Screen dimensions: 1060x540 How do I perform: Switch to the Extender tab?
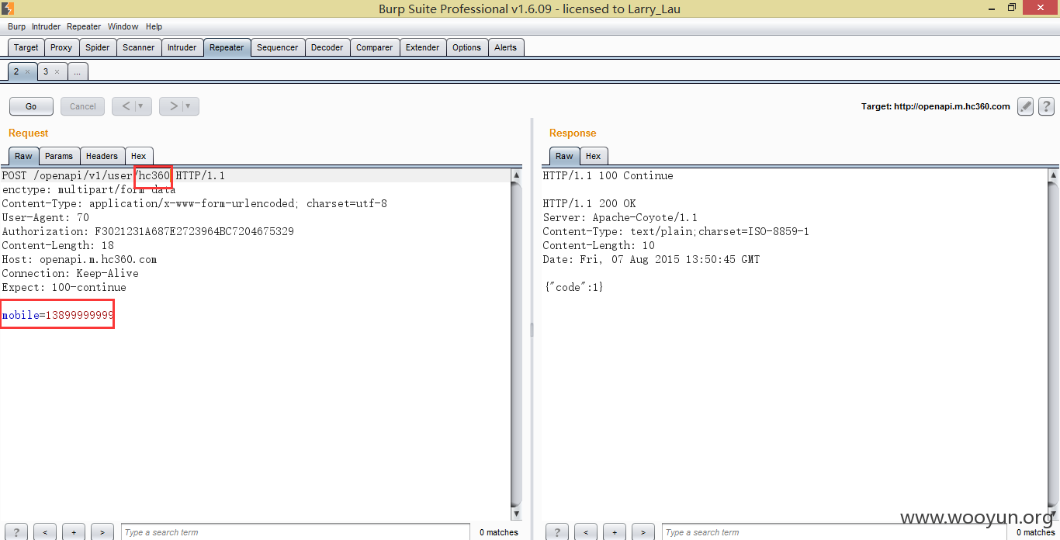click(423, 47)
